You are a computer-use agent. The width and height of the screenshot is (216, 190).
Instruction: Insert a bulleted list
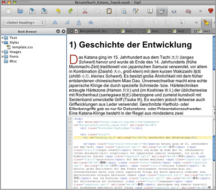point(156,23)
